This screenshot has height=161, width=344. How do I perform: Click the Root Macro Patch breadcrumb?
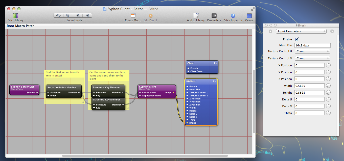tap(21, 26)
